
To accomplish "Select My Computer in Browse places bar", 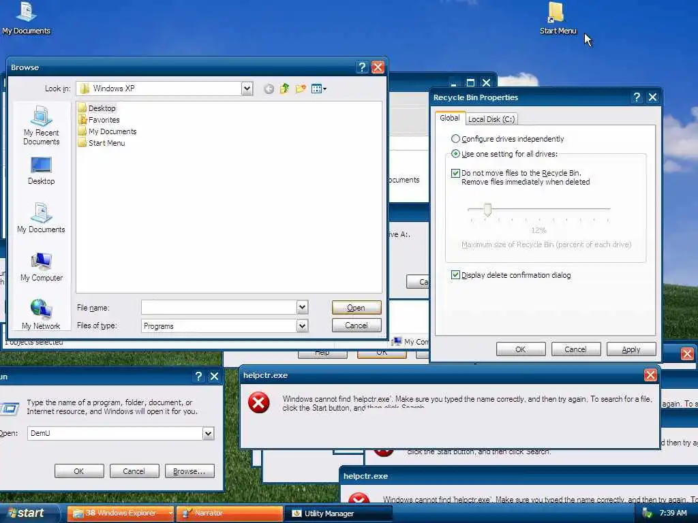I will [41, 267].
